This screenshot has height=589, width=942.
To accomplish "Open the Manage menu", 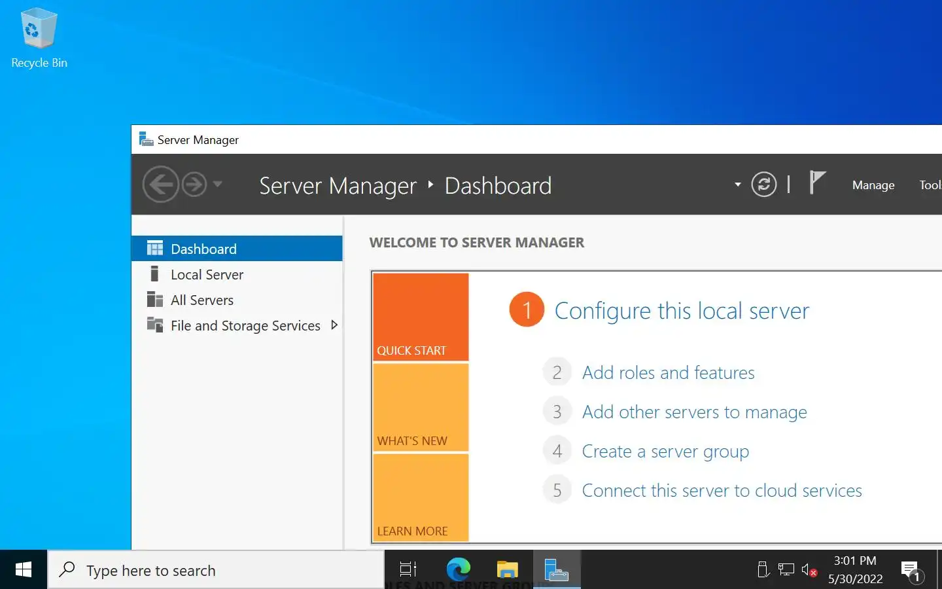I will pyautogui.click(x=873, y=185).
